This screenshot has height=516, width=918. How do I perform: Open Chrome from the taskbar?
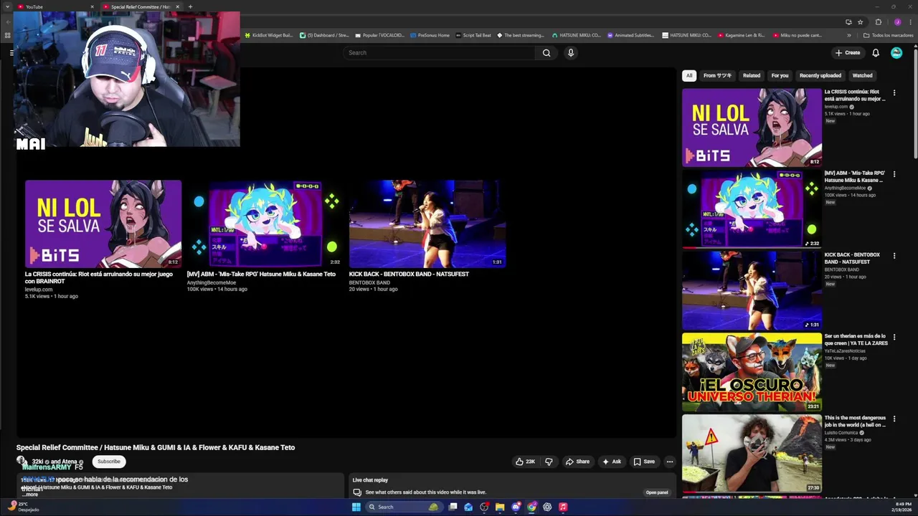(531, 507)
